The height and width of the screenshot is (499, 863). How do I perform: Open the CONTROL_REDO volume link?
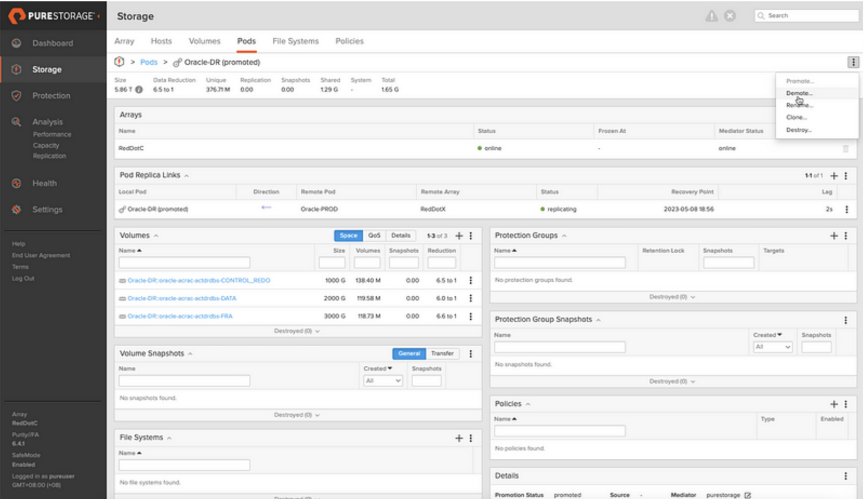(x=198, y=280)
